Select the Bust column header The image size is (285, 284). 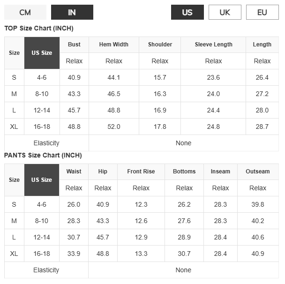point(74,45)
